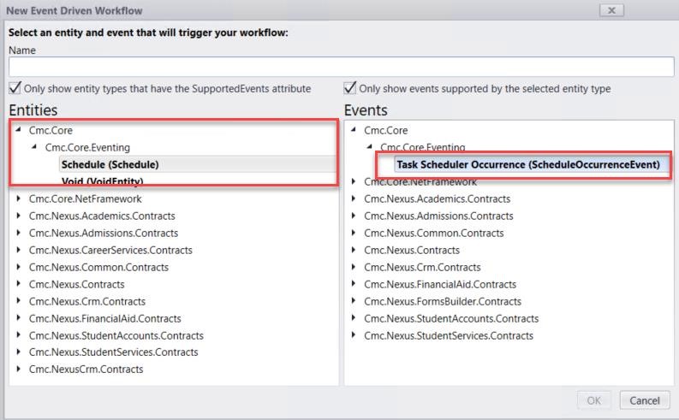Select Cmc.Nexus.Crm.Contracts in the Events list

pyautogui.click(x=420, y=267)
